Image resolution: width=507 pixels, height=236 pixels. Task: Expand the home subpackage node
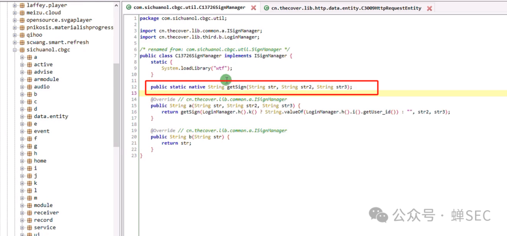click(22, 161)
